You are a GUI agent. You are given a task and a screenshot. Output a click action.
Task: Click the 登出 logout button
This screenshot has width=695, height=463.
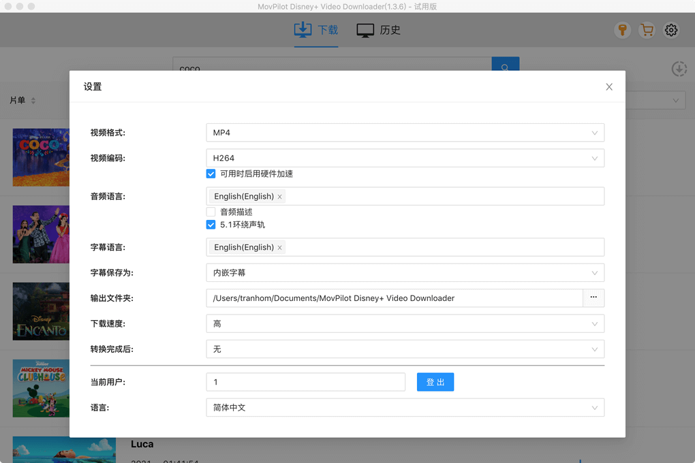pos(435,382)
